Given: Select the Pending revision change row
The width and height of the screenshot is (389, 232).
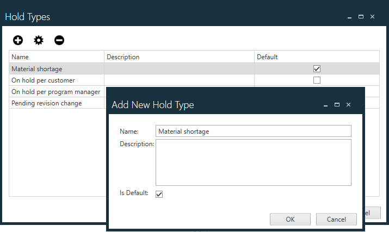Looking at the screenshot, I should (x=54, y=103).
